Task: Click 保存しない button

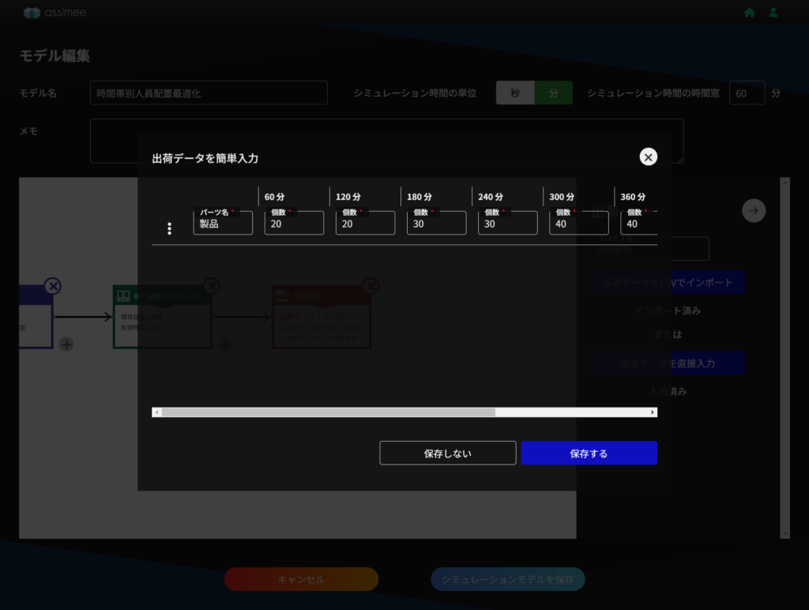Action: [448, 453]
